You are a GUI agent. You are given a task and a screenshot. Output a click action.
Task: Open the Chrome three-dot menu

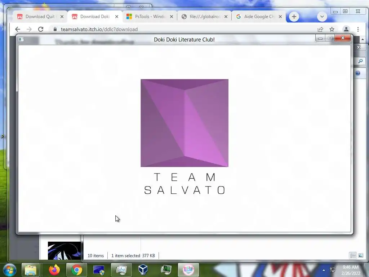358,29
